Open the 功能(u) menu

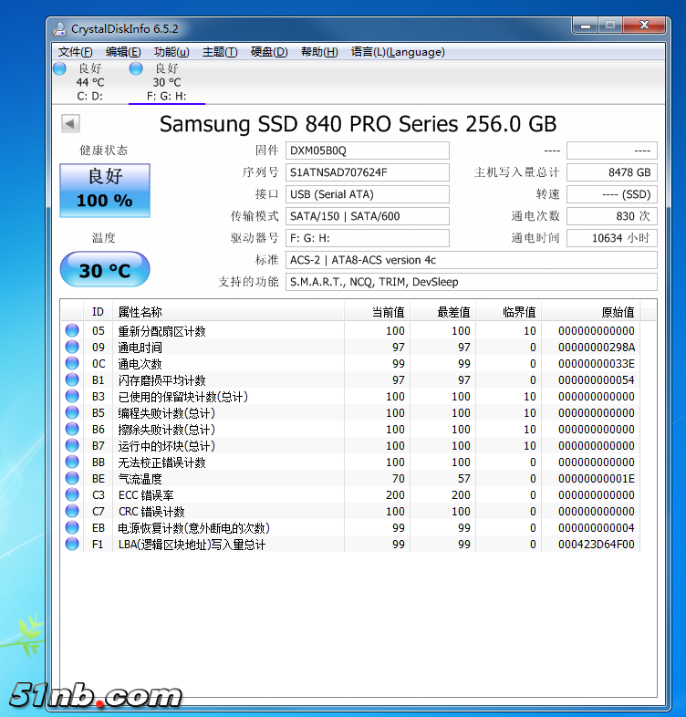pos(171,52)
